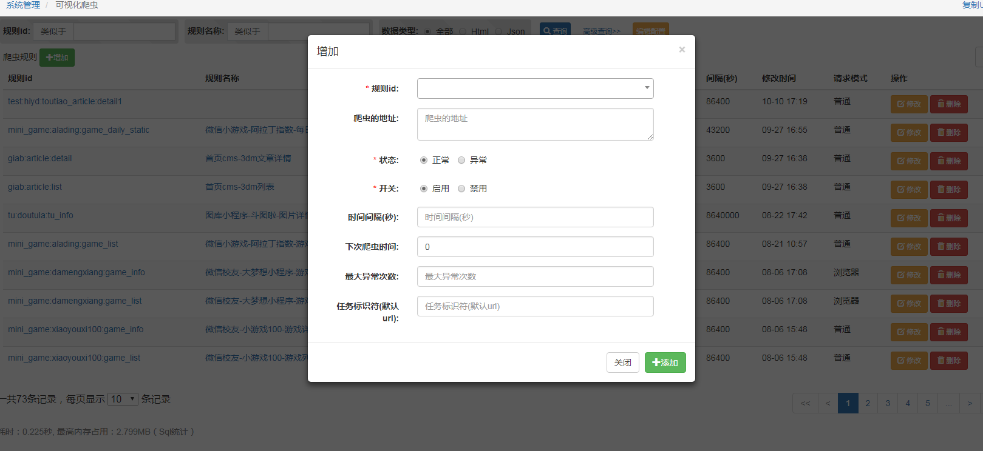Click 删除 for giab:article:detail row
Image resolution: width=983 pixels, height=451 pixels.
949,161
